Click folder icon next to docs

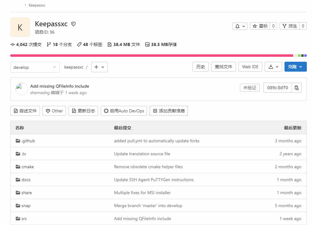[x=18, y=180]
